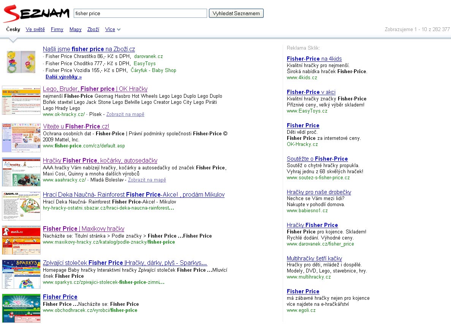451x324 pixels.
Task: Click the AAA hračky site thumbnail
Action: tap(21, 172)
